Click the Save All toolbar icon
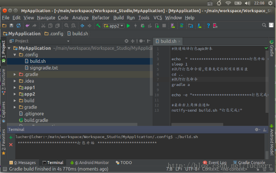Image resolution: width=276 pixels, height=173 pixels. coord(11,26)
